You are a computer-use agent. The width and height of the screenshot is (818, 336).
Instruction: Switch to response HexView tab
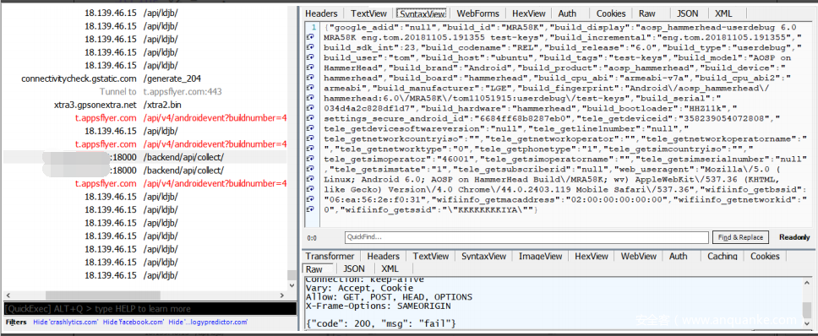[591, 257]
